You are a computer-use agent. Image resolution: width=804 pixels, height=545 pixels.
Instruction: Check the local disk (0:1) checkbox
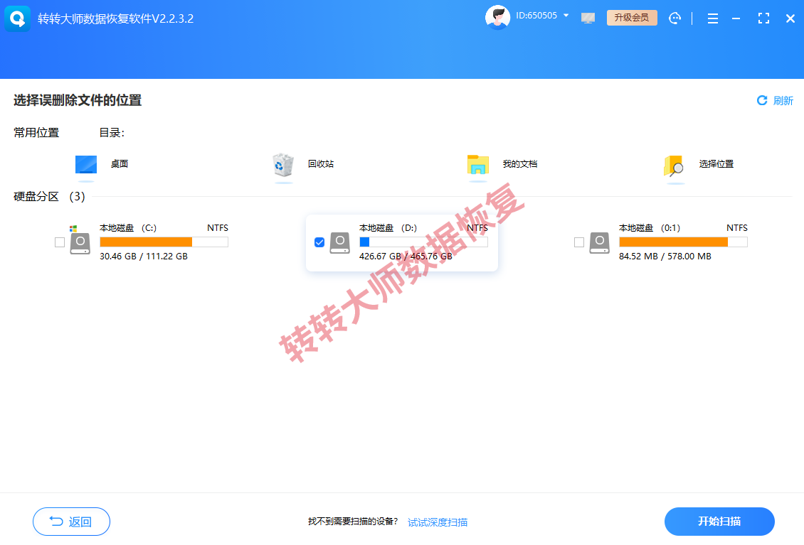tap(579, 242)
